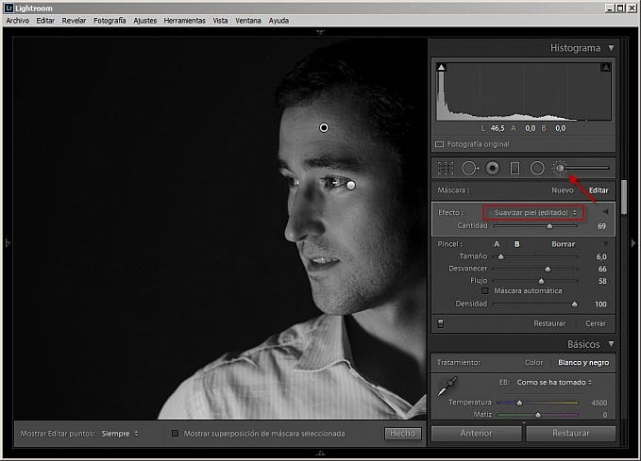Click the adjustment pin on the forehead
Viewport: 641px width, 461px height.
pyautogui.click(x=324, y=128)
